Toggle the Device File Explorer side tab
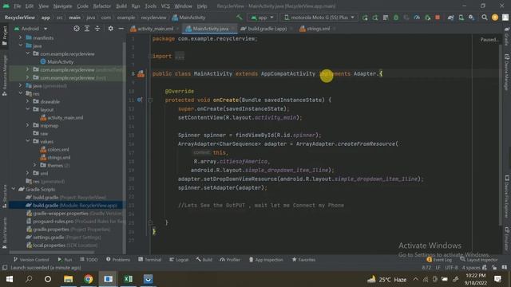 click(507, 197)
